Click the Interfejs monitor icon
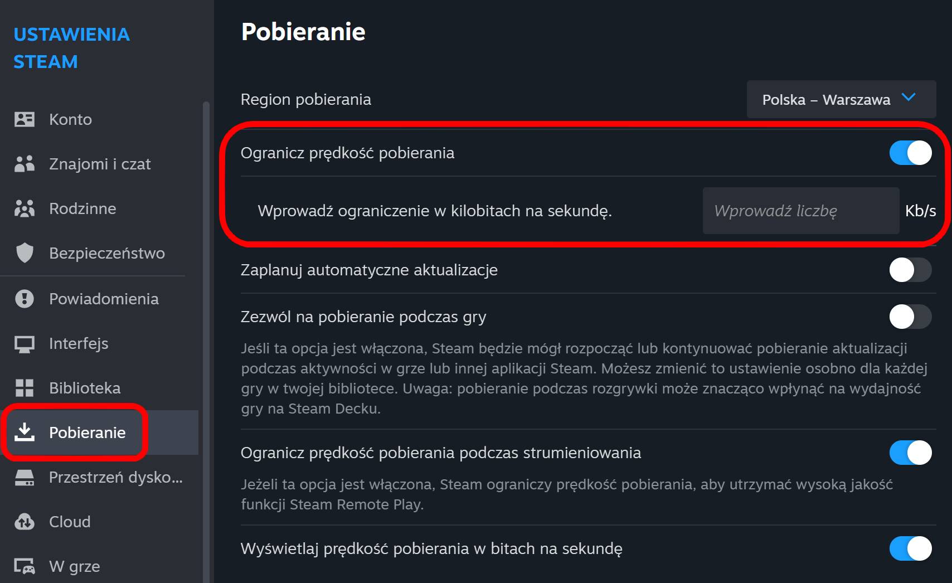Viewport: 952px width, 583px height. (25, 343)
